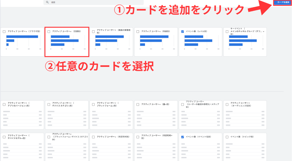
Task: Expand the キーイベント card dropdown arrow
Action: pos(264,32)
